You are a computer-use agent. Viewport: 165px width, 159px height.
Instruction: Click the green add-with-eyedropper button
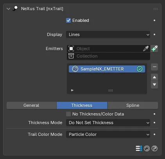pos(154,49)
